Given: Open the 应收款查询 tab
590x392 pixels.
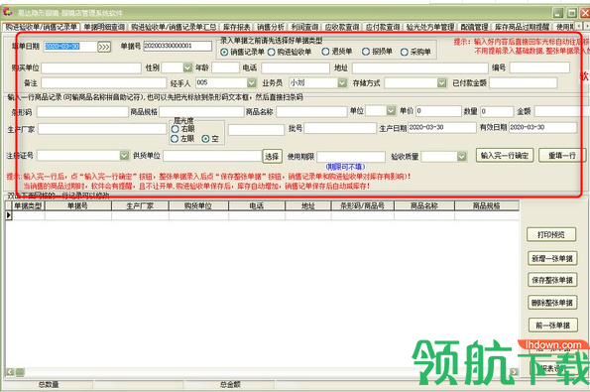Looking at the screenshot, I should [x=342, y=27].
